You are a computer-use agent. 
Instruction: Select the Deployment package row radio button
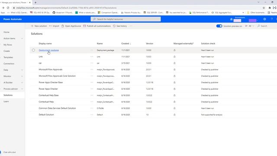[x=33, y=50]
